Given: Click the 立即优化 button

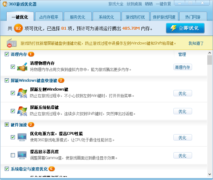Looking at the screenshot, I should 185,28.
